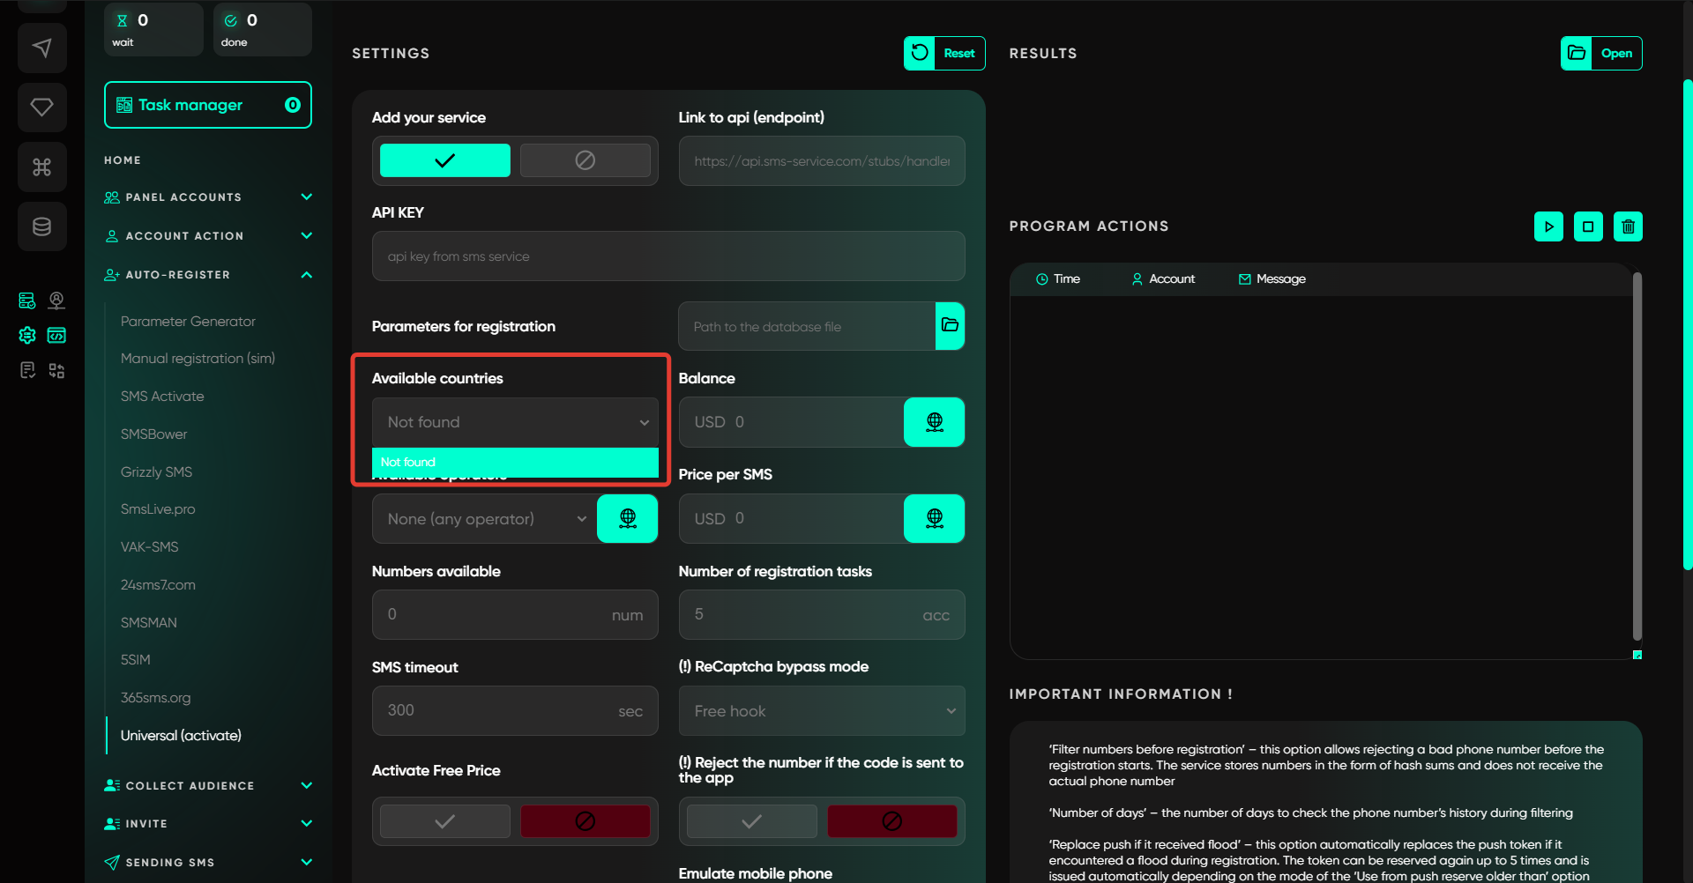Screen dimensions: 1693x883
Task: Click the Reset settings button
Action: (x=944, y=53)
